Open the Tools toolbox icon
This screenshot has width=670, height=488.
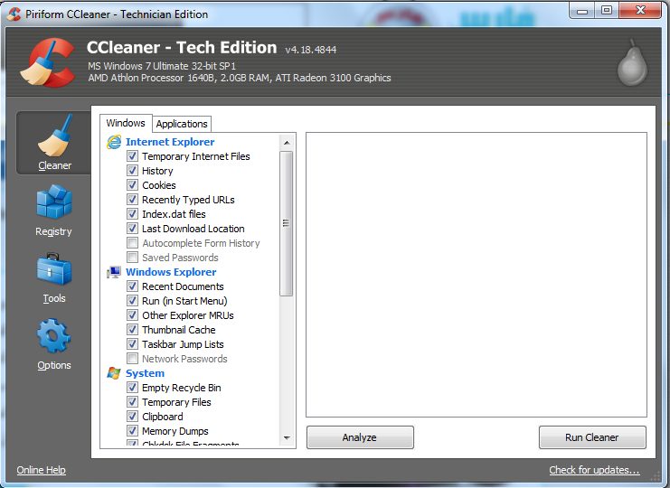54,269
